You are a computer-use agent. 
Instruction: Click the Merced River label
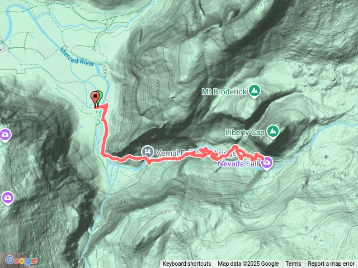click(x=77, y=58)
